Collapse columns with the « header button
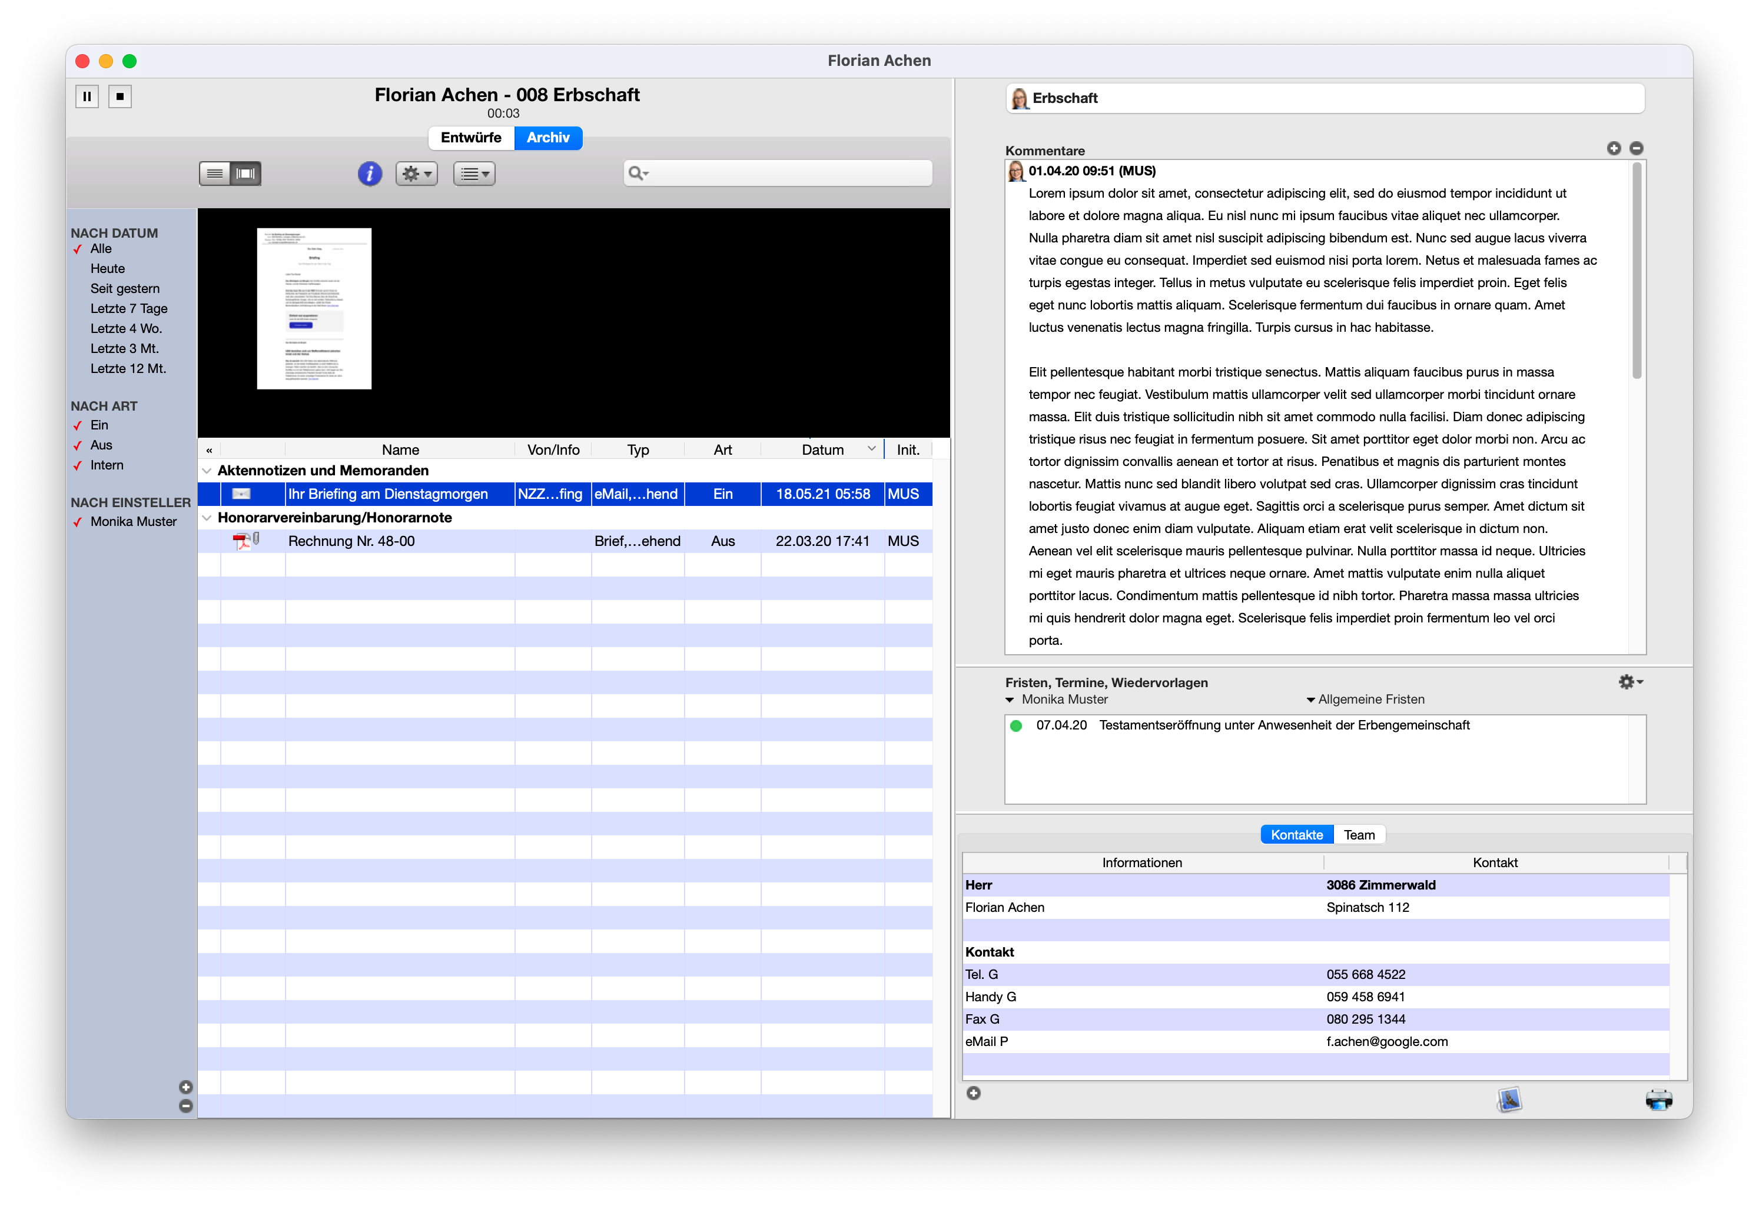Viewport: 1759px width, 1206px height. 209,450
